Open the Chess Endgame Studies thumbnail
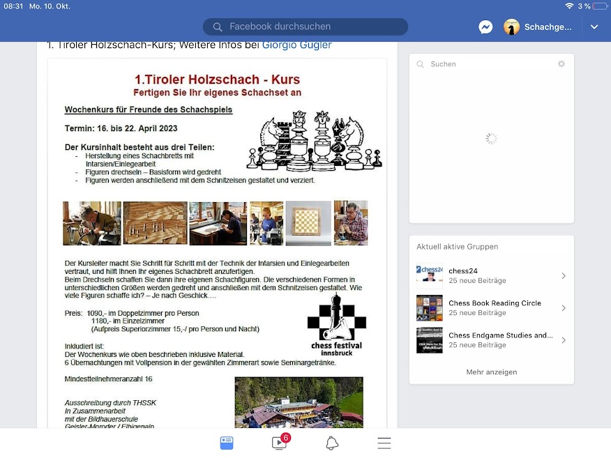611x458 pixels. pyautogui.click(x=430, y=340)
